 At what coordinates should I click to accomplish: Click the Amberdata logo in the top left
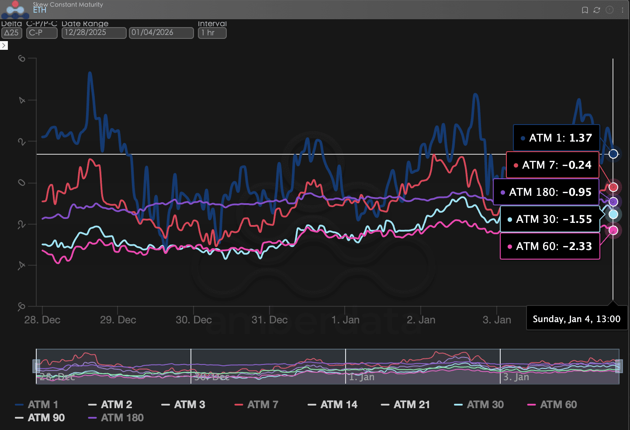[x=15, y=9]
